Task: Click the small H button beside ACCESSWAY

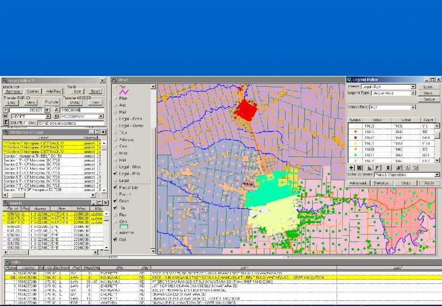Action: point(56,116)
